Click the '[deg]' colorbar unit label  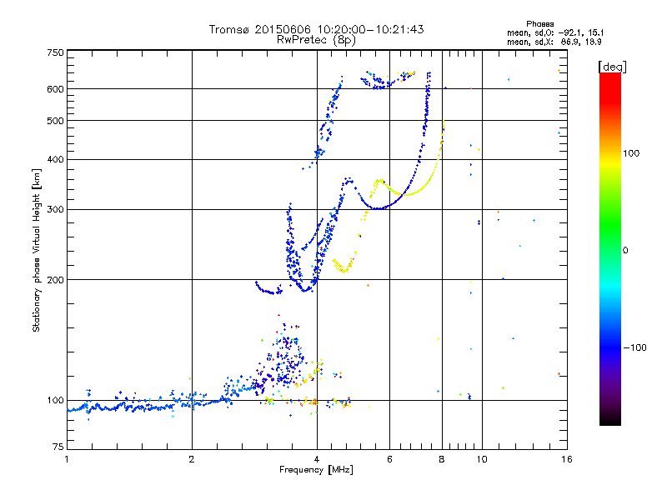point(612,67)
